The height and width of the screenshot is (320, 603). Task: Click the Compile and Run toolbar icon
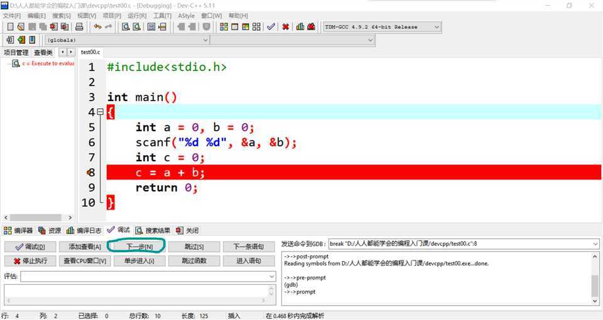[246, 26]
